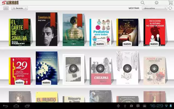The width and height of the screenshot is (174, 109).
Task: Open 29 claves para encontrar pareja
Action: [20, 71]
